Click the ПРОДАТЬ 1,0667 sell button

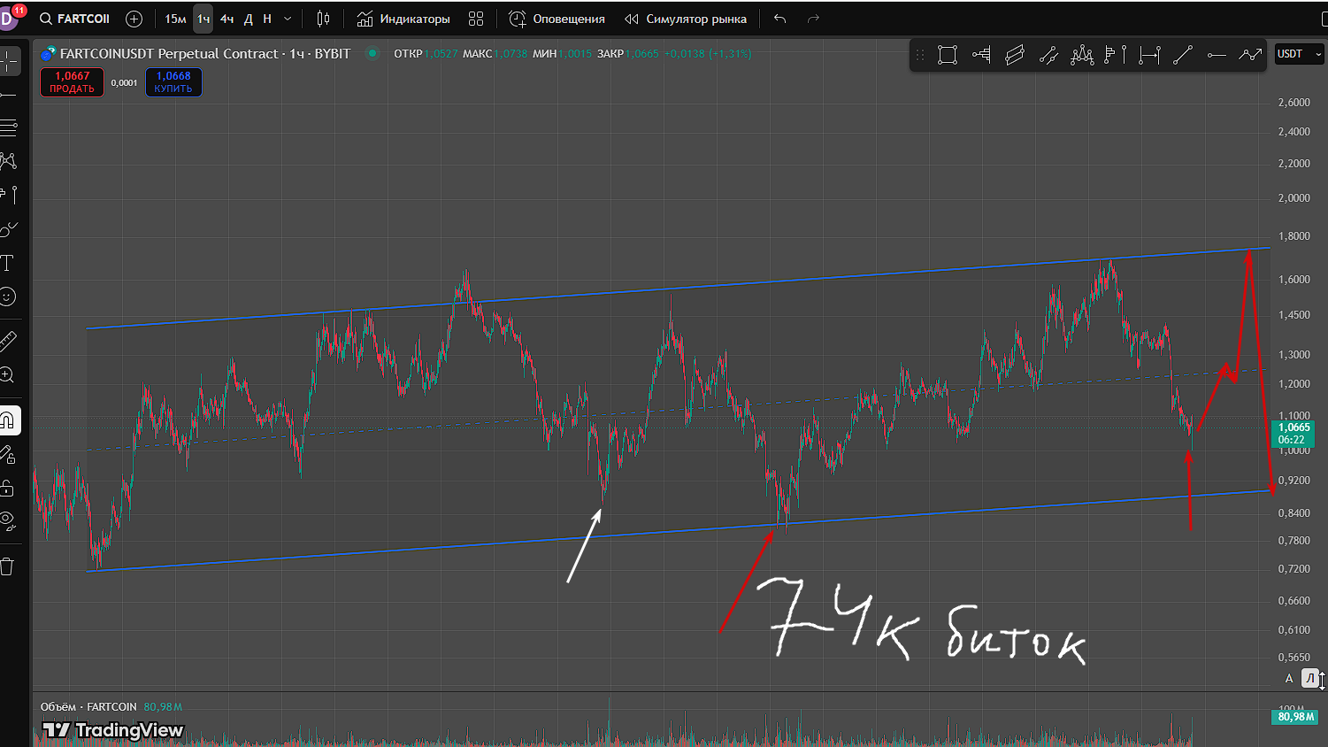point(72,82)
